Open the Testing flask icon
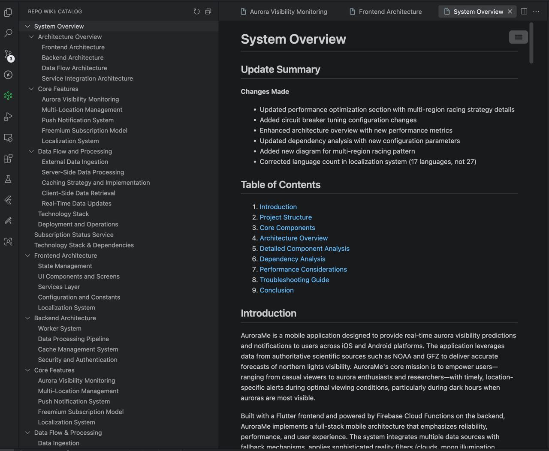 click(8, 179)
